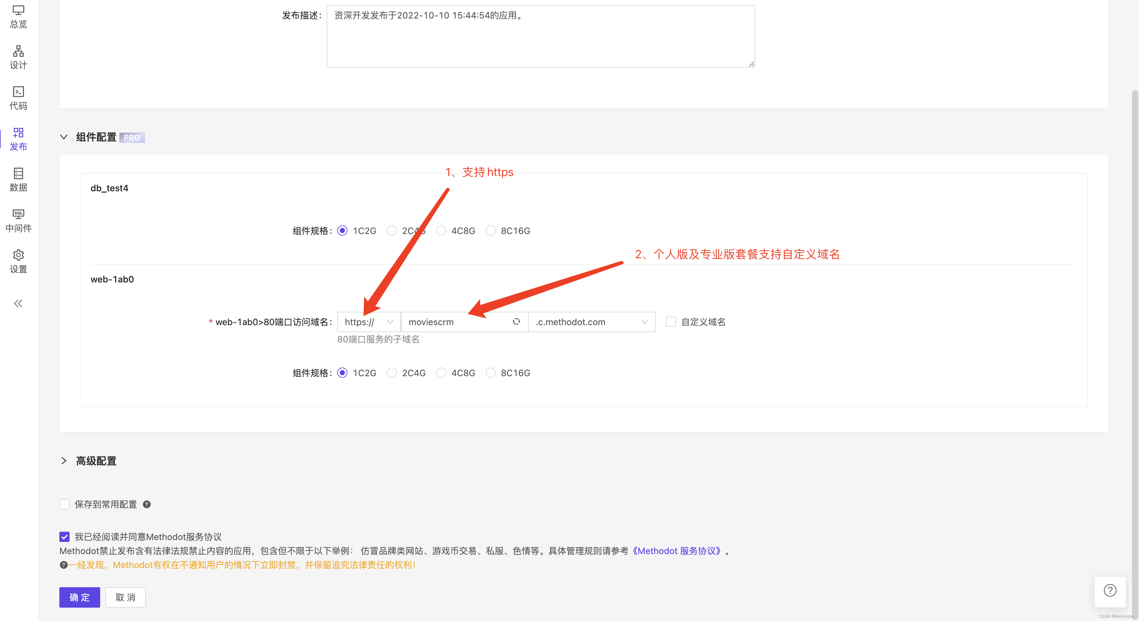
Task: Open the 总览 overview sidebar icon
Action: pos(18,16)
